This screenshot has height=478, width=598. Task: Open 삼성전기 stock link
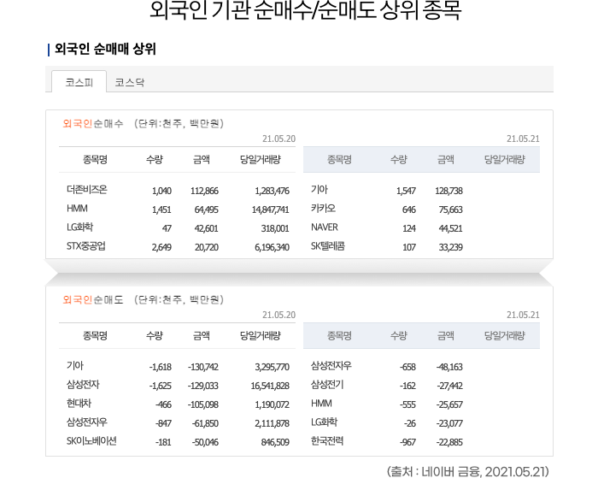(327, 385)
